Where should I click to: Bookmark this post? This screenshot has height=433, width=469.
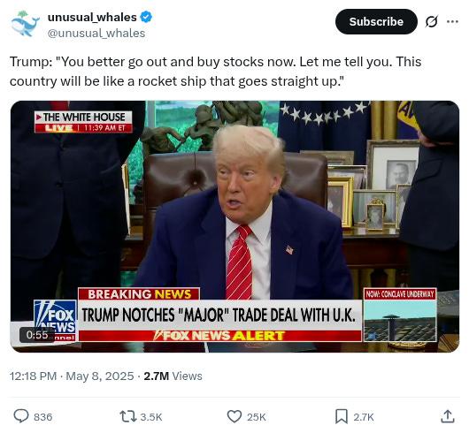tap(342, 416)
